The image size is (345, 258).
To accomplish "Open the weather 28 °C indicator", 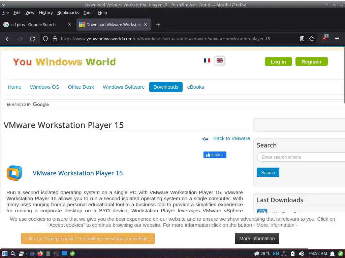I will pos(262,254).
